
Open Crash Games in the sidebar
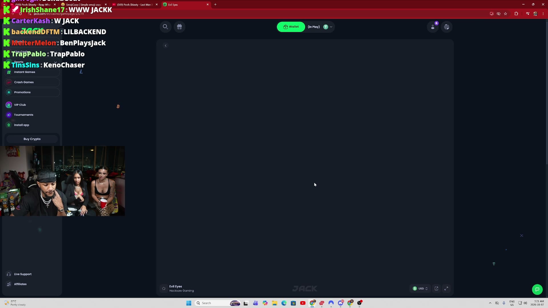tap(32, 82)
